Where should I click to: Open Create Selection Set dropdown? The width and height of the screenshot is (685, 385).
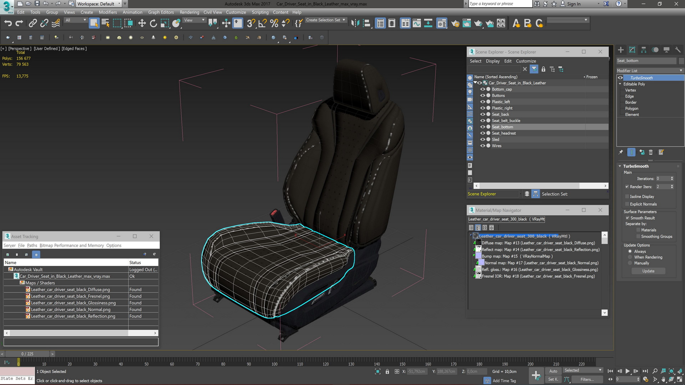[x=326, y=20]
